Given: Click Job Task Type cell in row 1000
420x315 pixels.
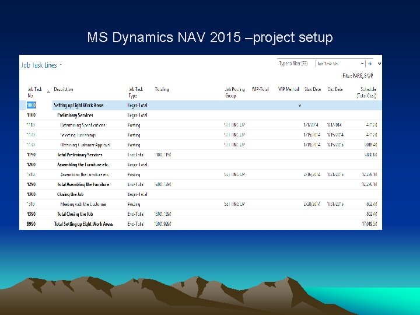Looking at the screenshot, I should click(x=137, y=105).
